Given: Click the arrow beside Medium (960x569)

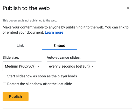Looking at the screenshot, I should (38, 66).
